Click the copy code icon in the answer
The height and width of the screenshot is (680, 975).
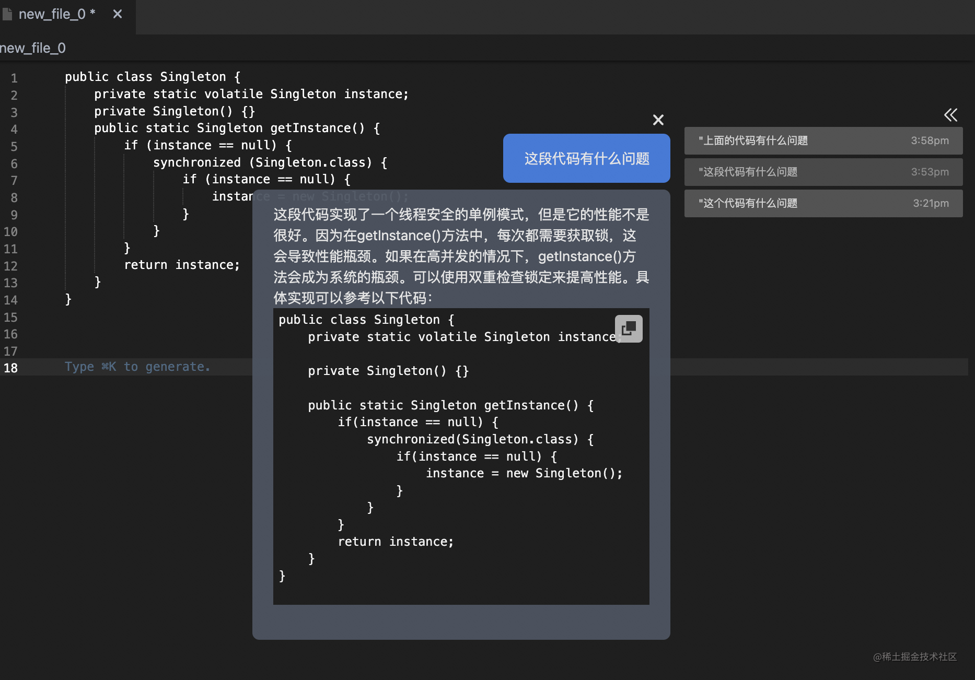pos(629,329)
